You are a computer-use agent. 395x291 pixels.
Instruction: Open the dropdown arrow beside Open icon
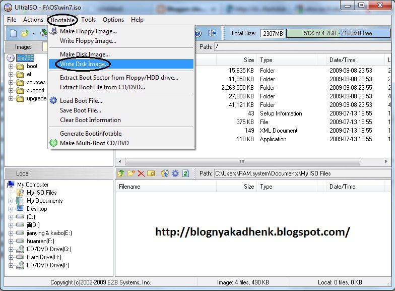[x=33, y=33]
